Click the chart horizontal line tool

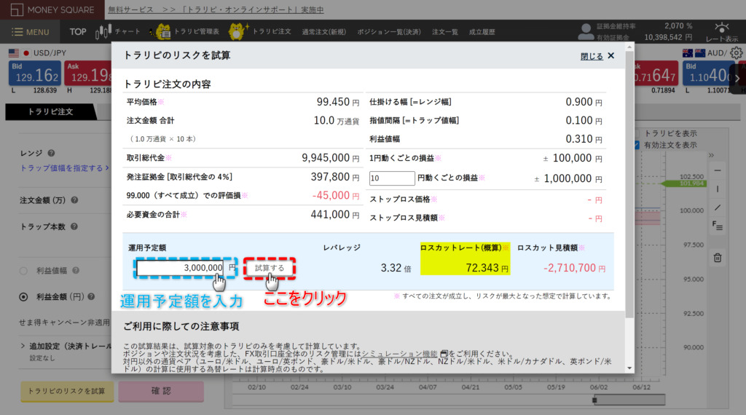718,170
